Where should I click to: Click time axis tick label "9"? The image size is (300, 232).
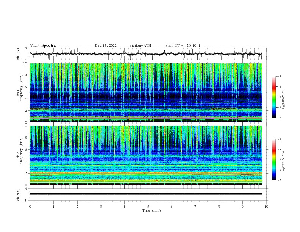coord(243,207)
